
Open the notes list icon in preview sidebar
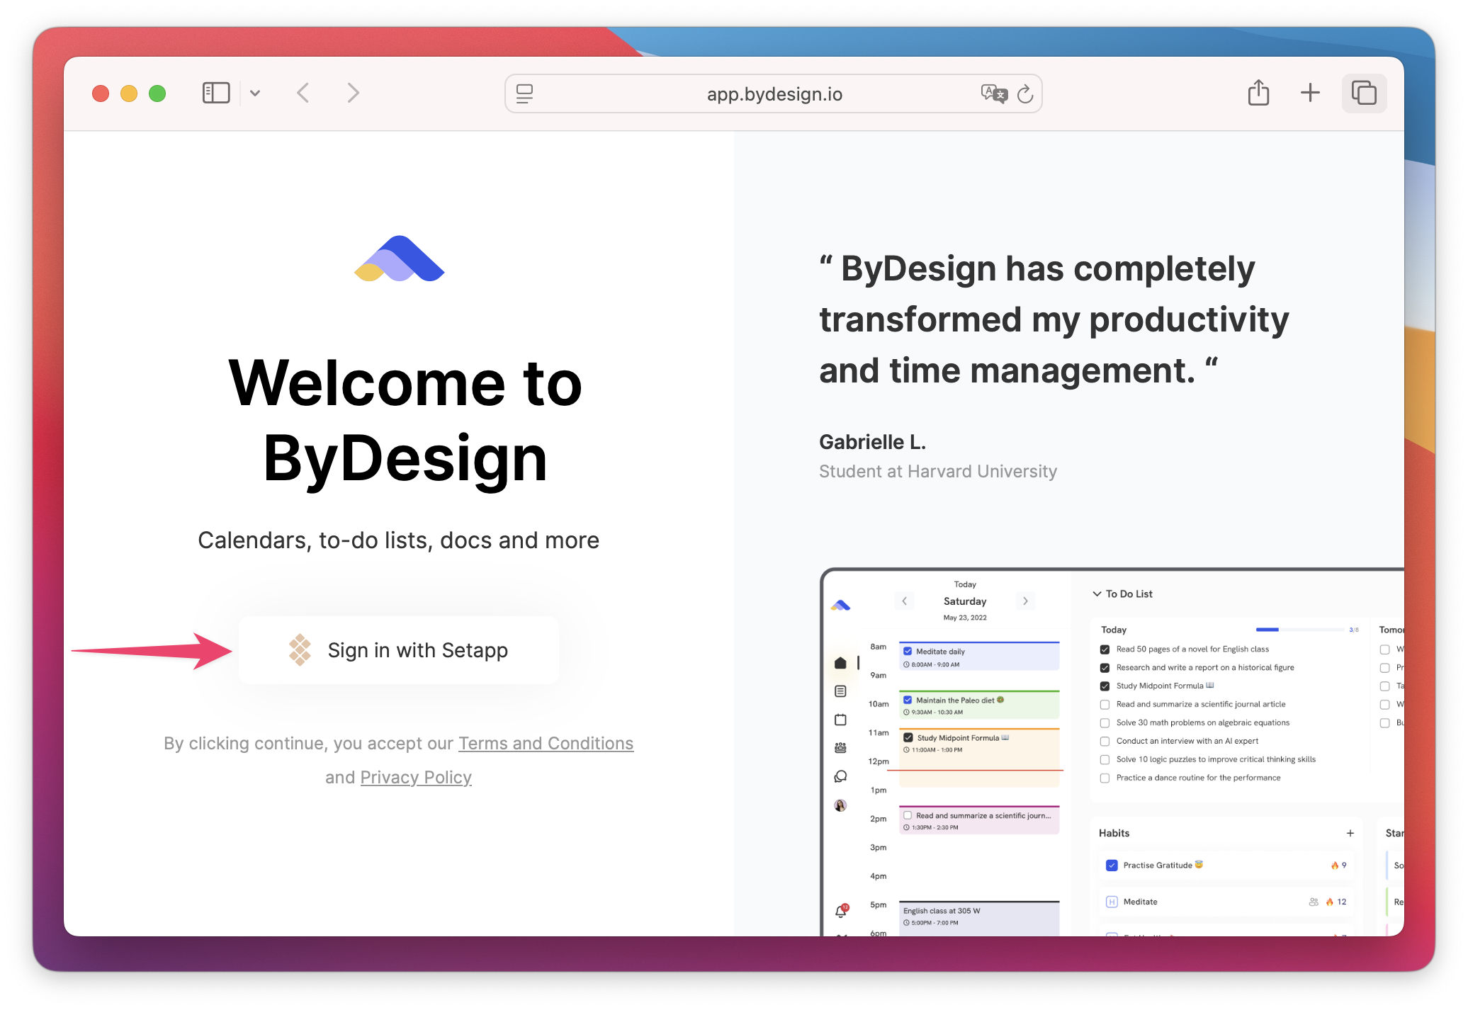[840, 691]
